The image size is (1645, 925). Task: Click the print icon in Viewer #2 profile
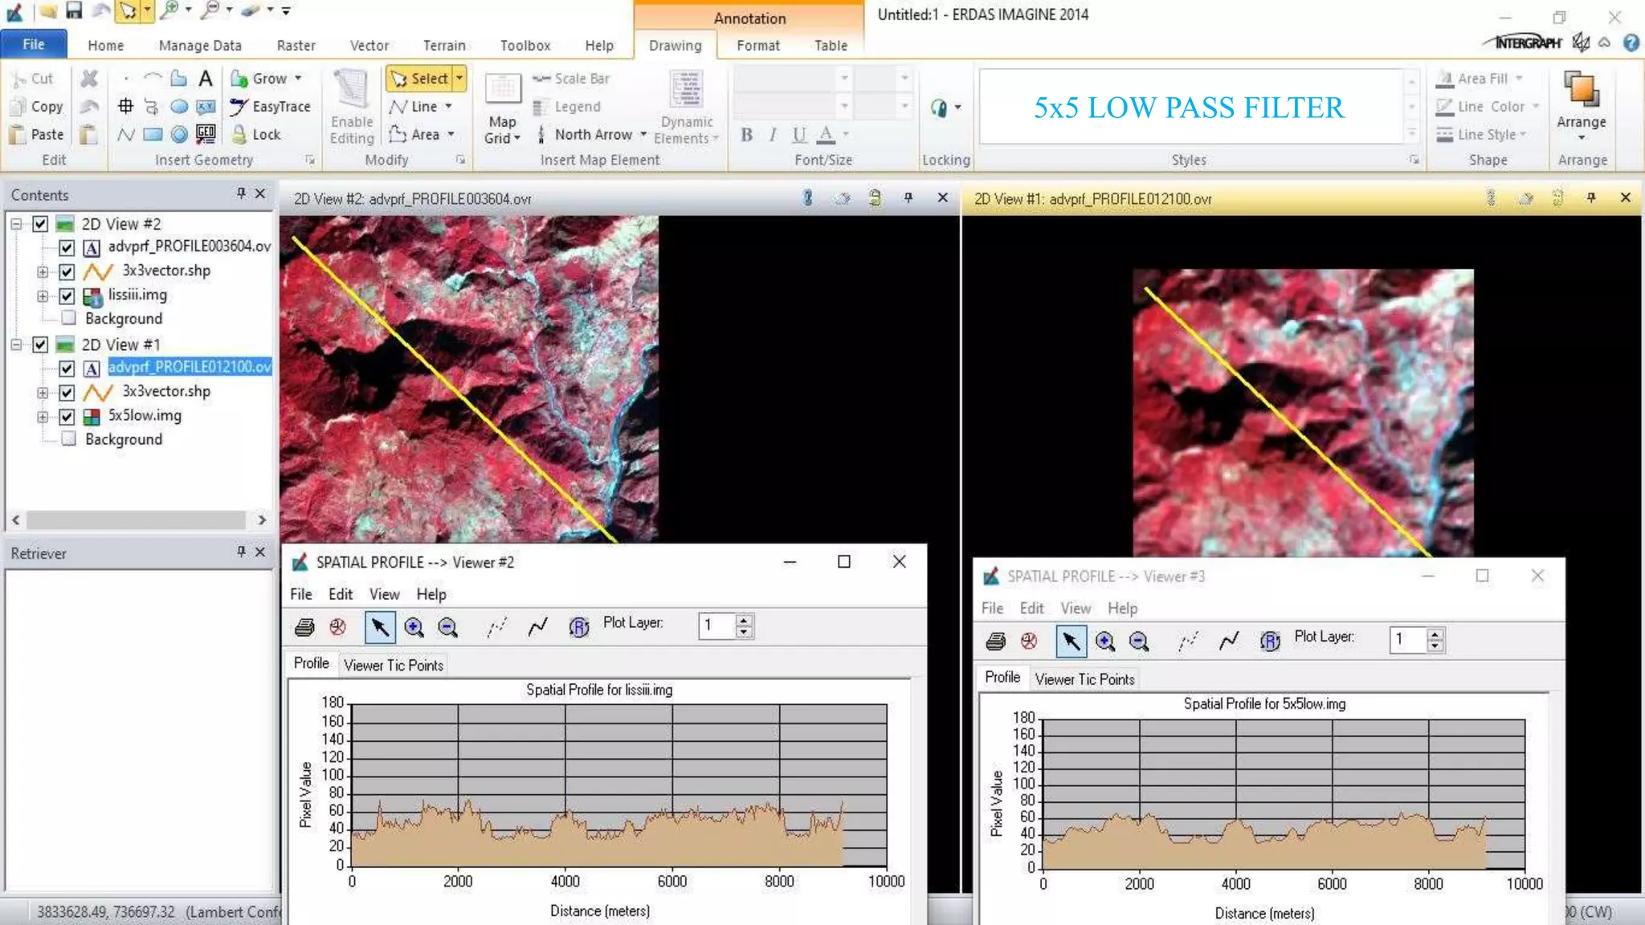[304, 627]
